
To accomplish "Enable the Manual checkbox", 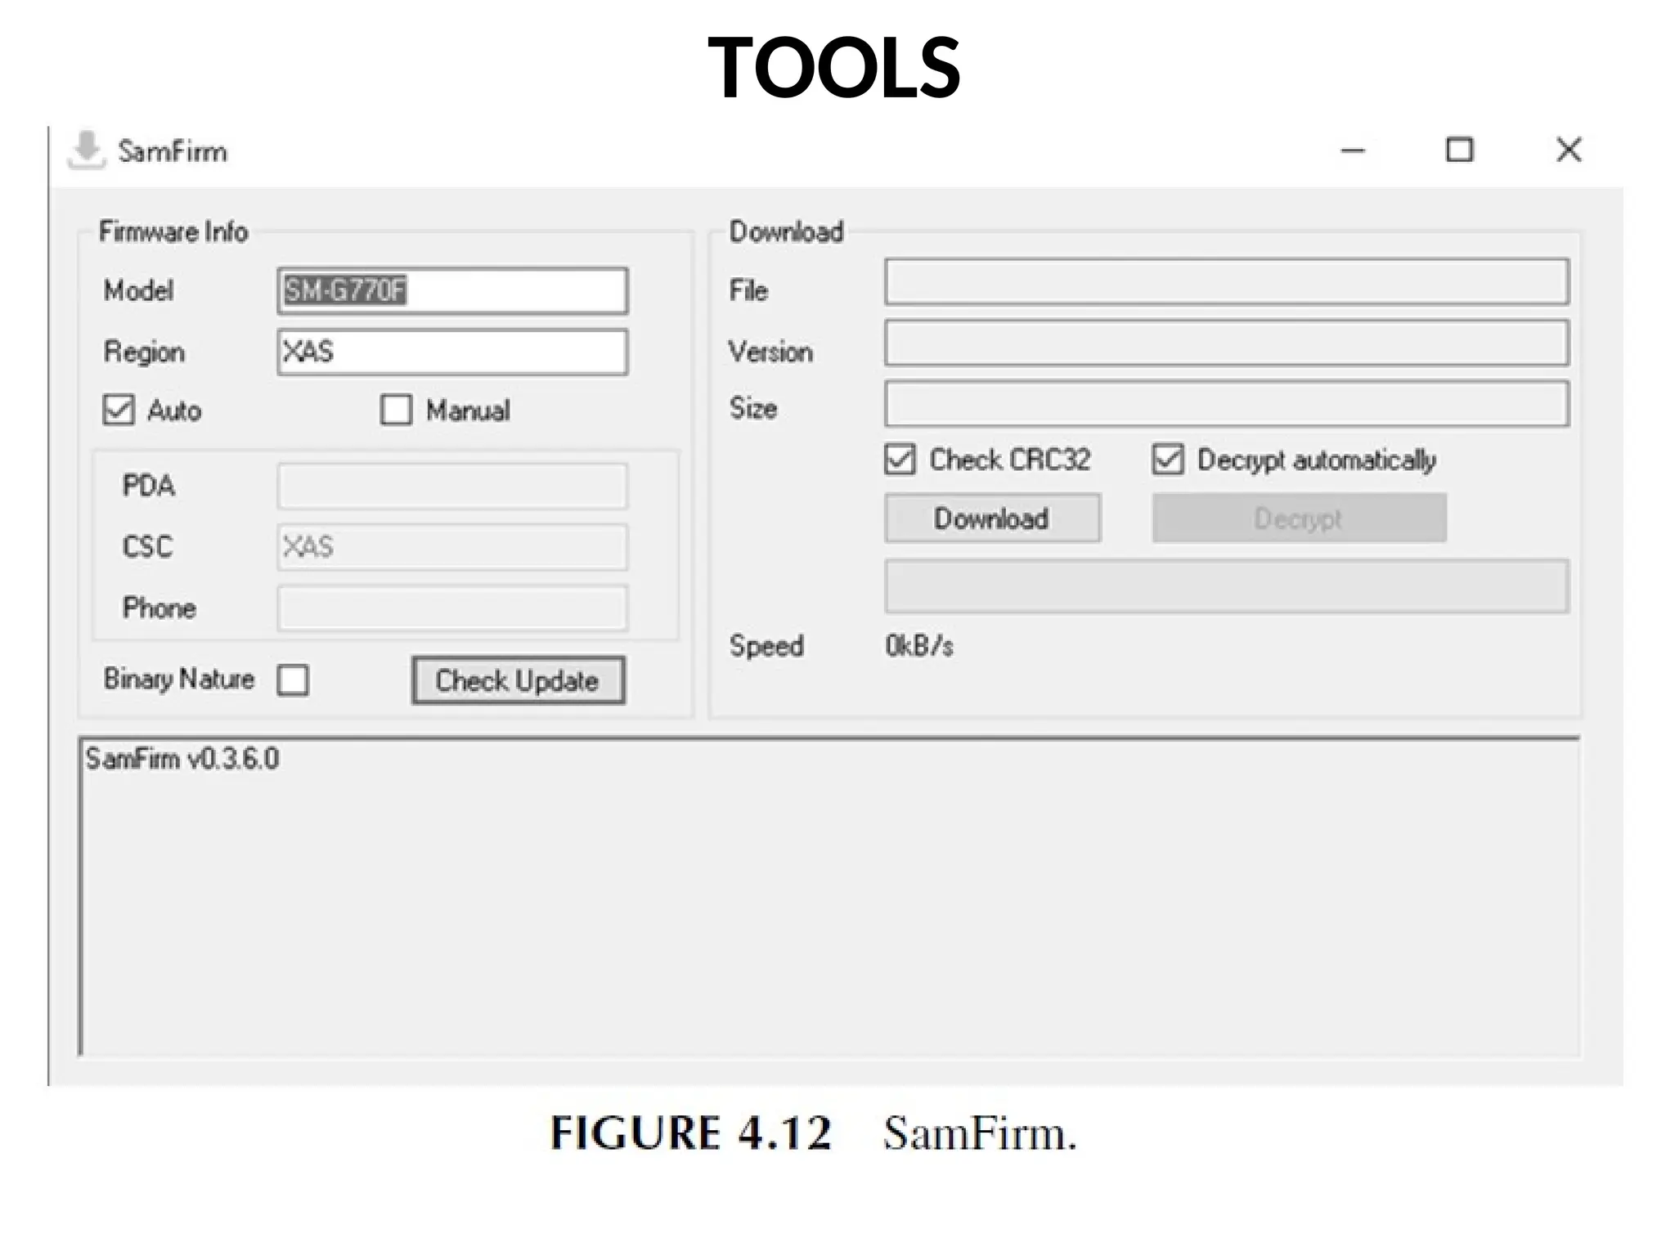I will coord(396,410).
